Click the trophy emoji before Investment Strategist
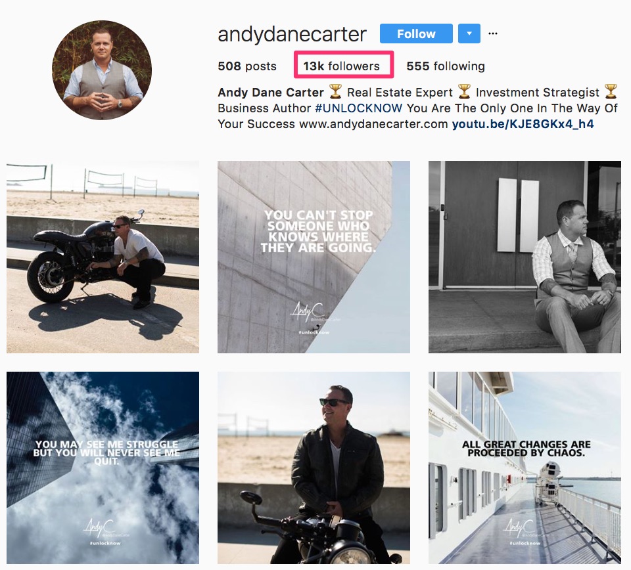 pos(464,92)
